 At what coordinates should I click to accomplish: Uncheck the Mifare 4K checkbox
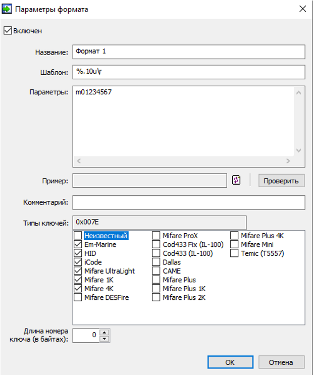(78, 289)
